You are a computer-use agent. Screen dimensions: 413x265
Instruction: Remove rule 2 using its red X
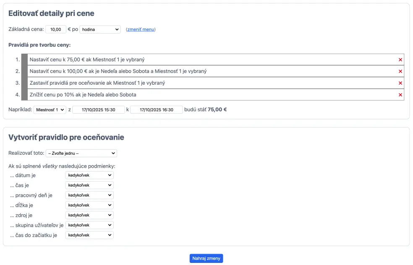pos(400,71)
